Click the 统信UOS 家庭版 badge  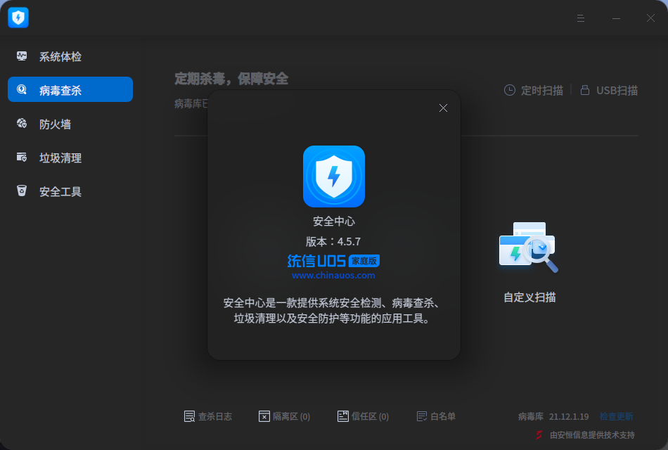334,260
